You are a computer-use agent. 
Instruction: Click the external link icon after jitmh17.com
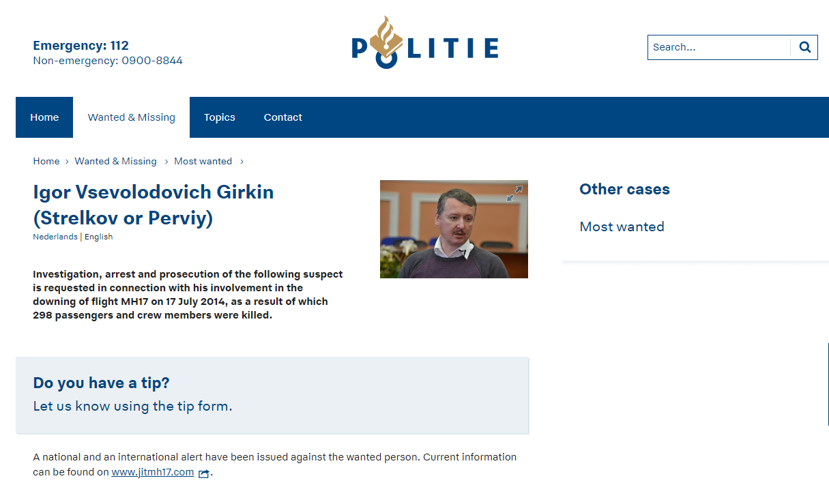pos(203,473)
